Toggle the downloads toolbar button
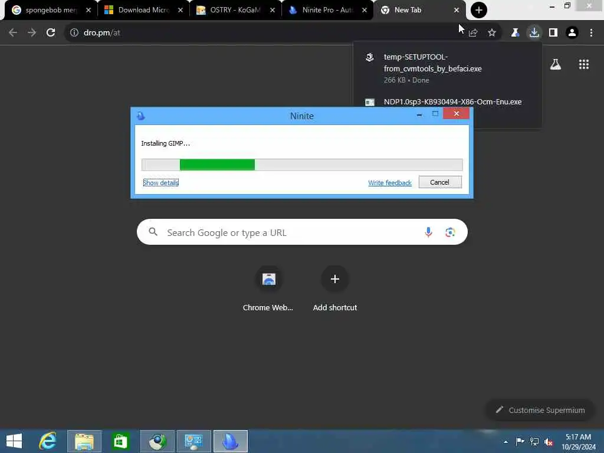Screen dimensions: 604x453 click(x=534, y=33)
